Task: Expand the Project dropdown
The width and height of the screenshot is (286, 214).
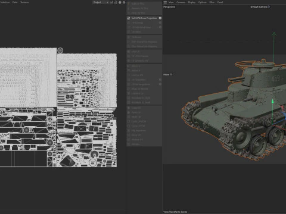Action: (101, 2)
